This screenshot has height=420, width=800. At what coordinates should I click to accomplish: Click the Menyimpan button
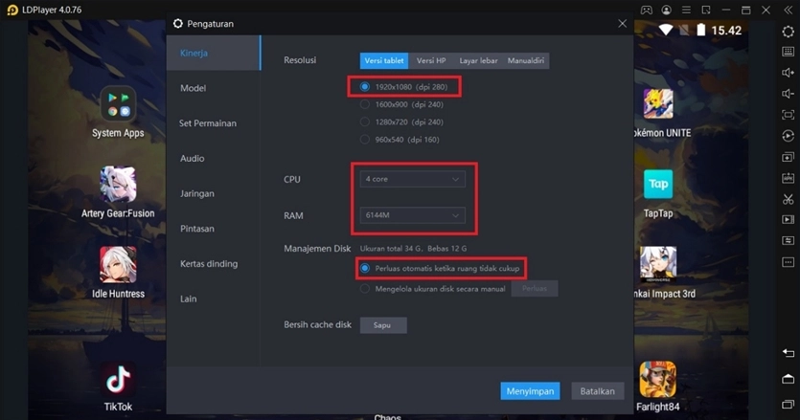(530, 391)
